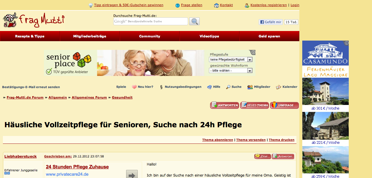The height and width of the screenshot is (178, 372).
Task: Click the Umfrage button
Action: [x=284, y=105]
